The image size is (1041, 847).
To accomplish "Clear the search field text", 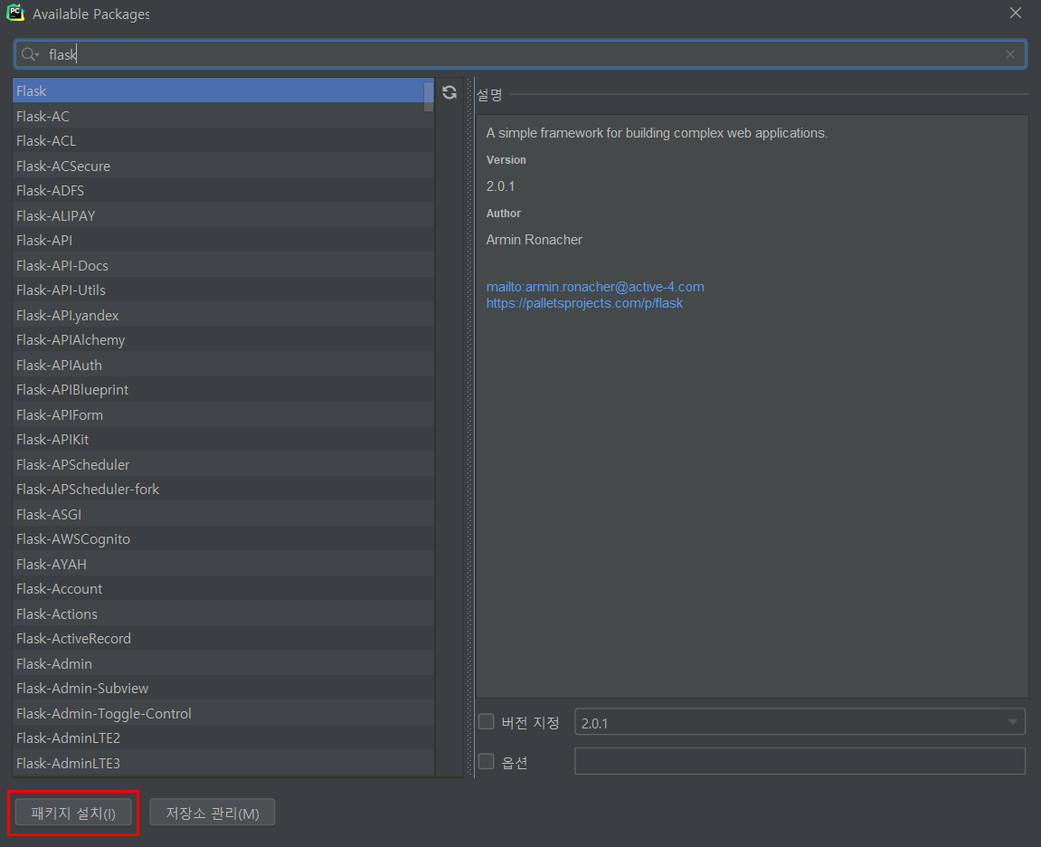I will pos(1009,54).
